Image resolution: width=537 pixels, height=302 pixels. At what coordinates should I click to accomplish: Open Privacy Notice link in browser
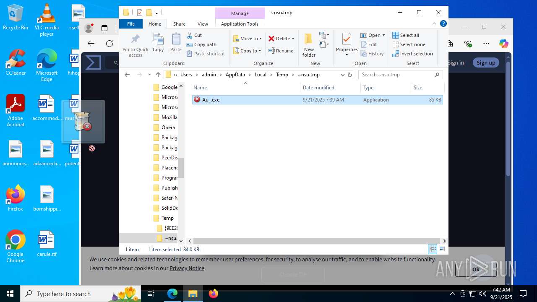click(x=187, y=268)
